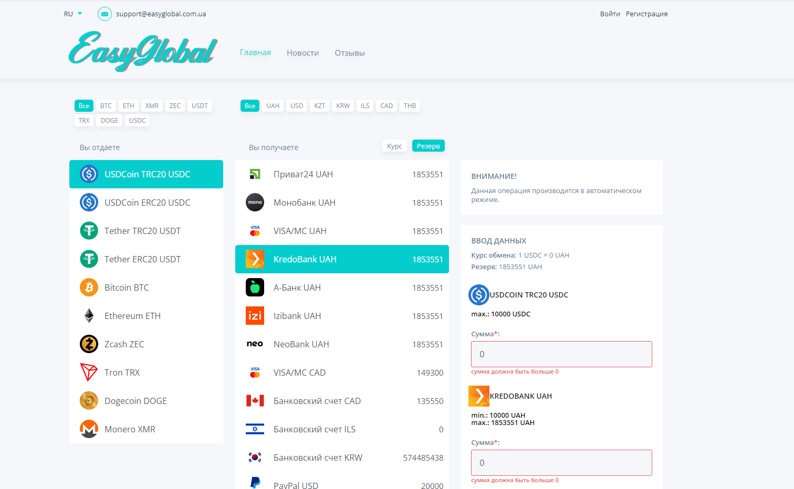The image size is (794, 489).
Task: Click the VISA/MC CAD card icon
Action: tap(255, 372)
